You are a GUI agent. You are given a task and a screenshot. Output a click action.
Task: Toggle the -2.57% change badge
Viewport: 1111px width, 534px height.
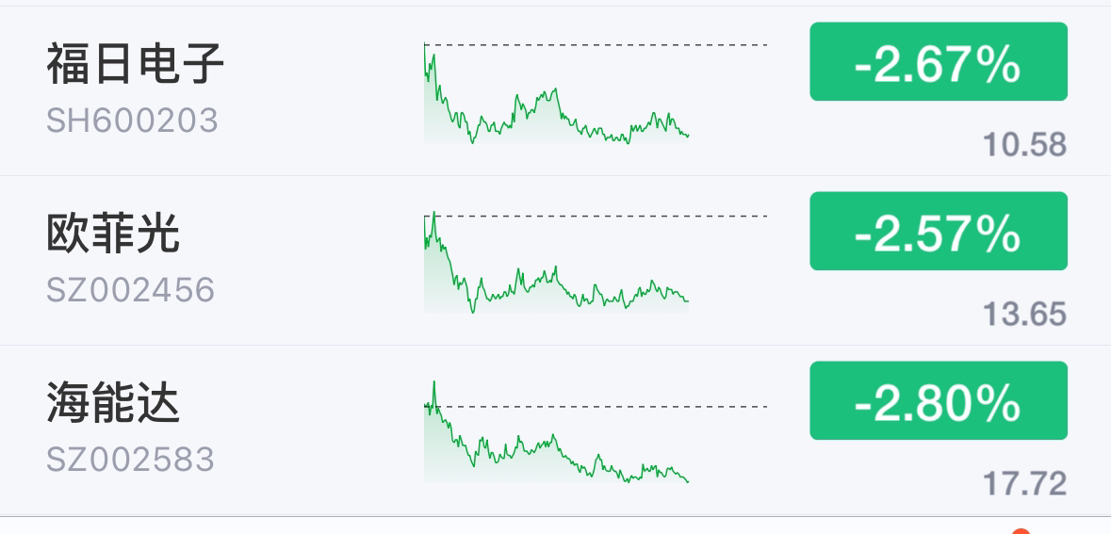coord(939,231)
